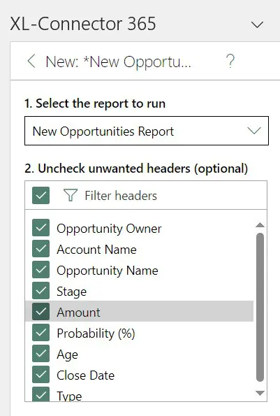Uncheck the Account Name checkbox
The image size is (280, 416).
pyautogui.click(x=40, y=249)
